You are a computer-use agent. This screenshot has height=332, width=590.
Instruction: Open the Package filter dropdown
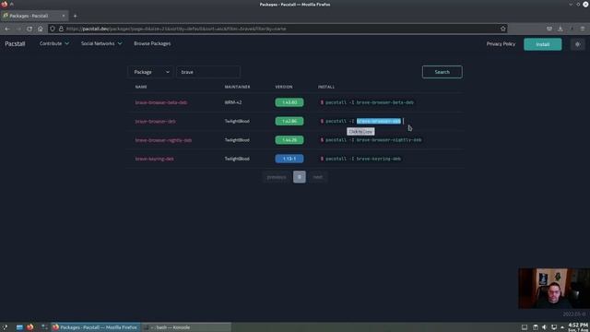tap(151, 72)
